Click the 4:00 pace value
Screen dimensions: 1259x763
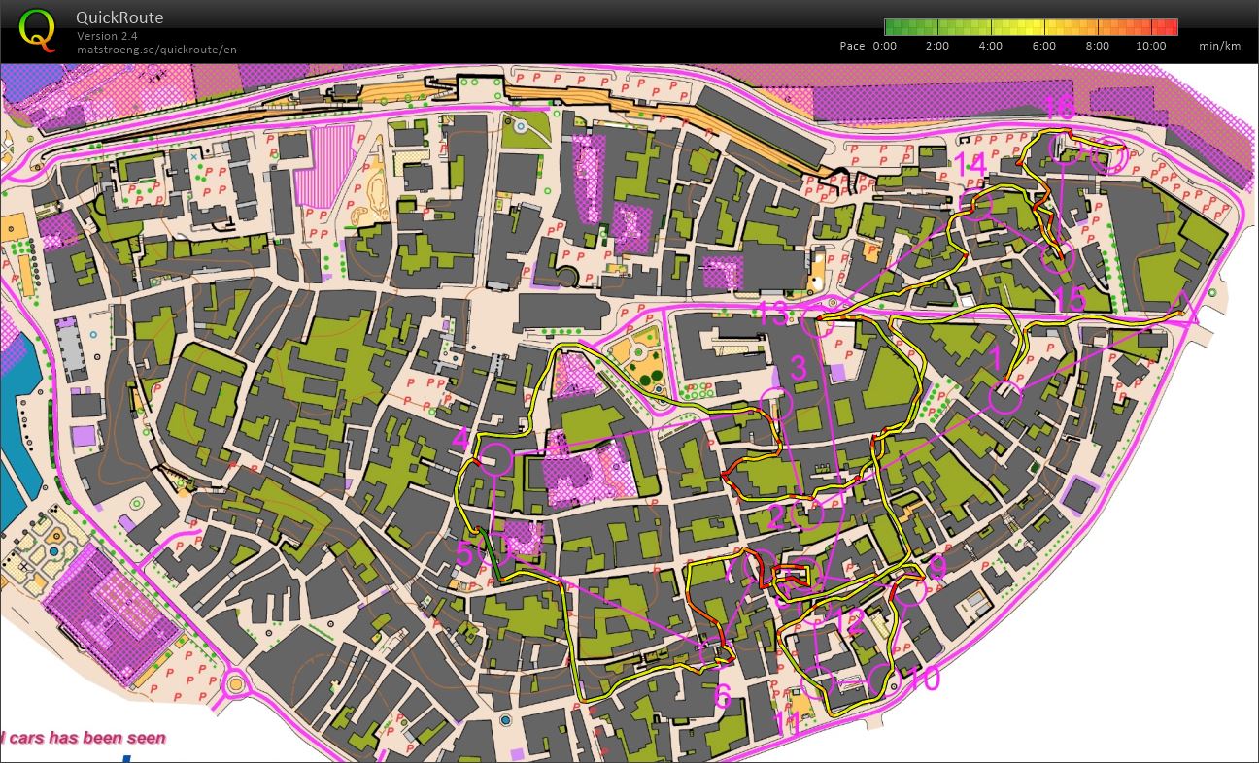tap(991, 46)
